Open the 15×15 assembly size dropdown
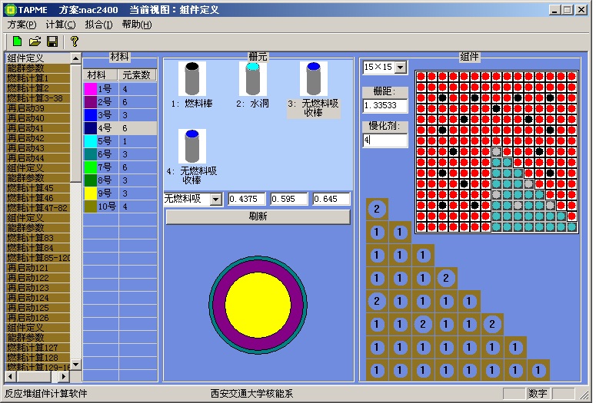The image size is (596, 403). pyautogui.click(x=399, y=68)
